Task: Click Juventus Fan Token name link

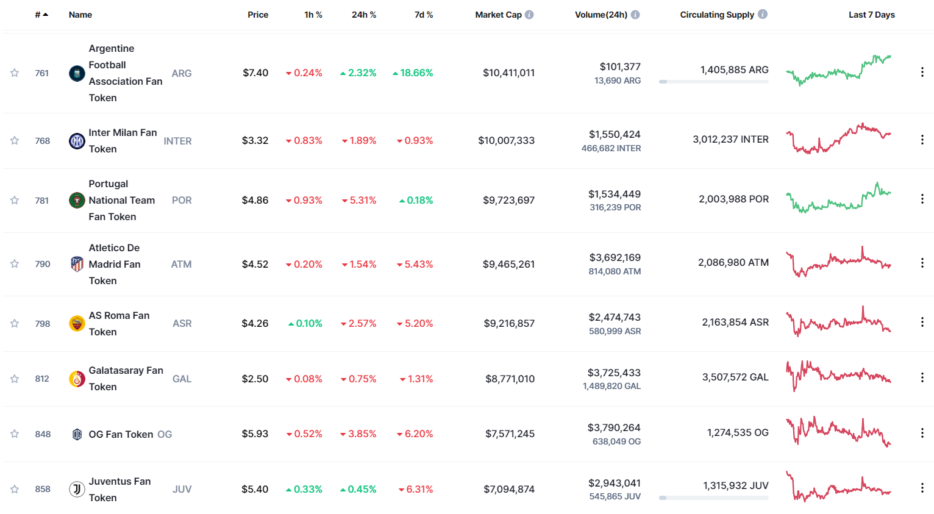Action: [x=119, y=490]
